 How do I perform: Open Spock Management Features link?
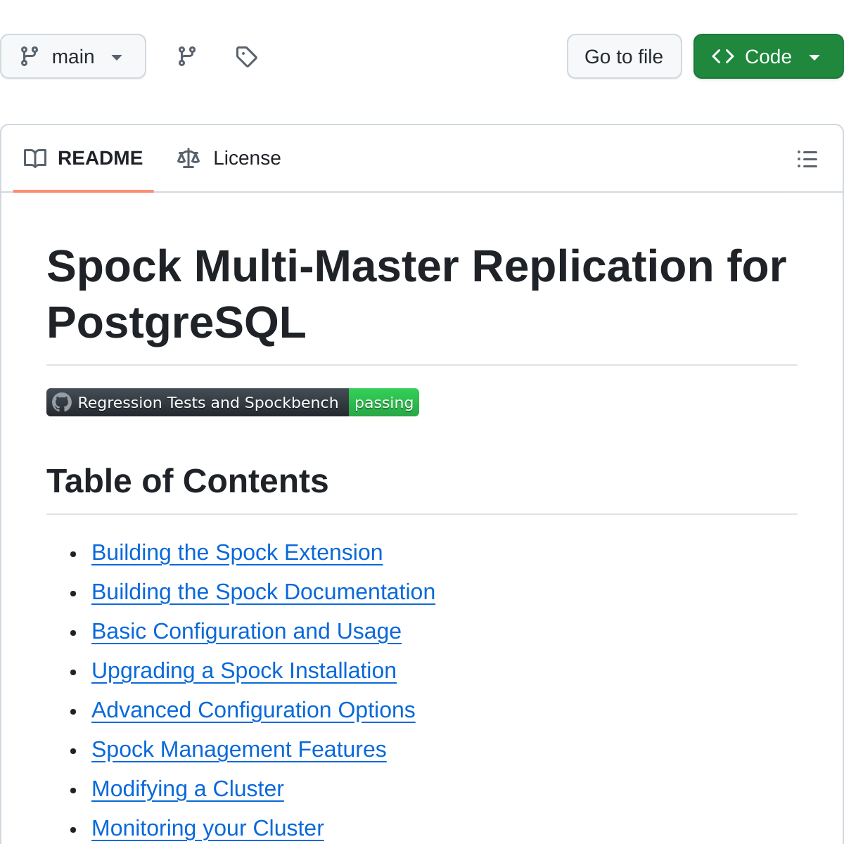(x=239, y=750)
